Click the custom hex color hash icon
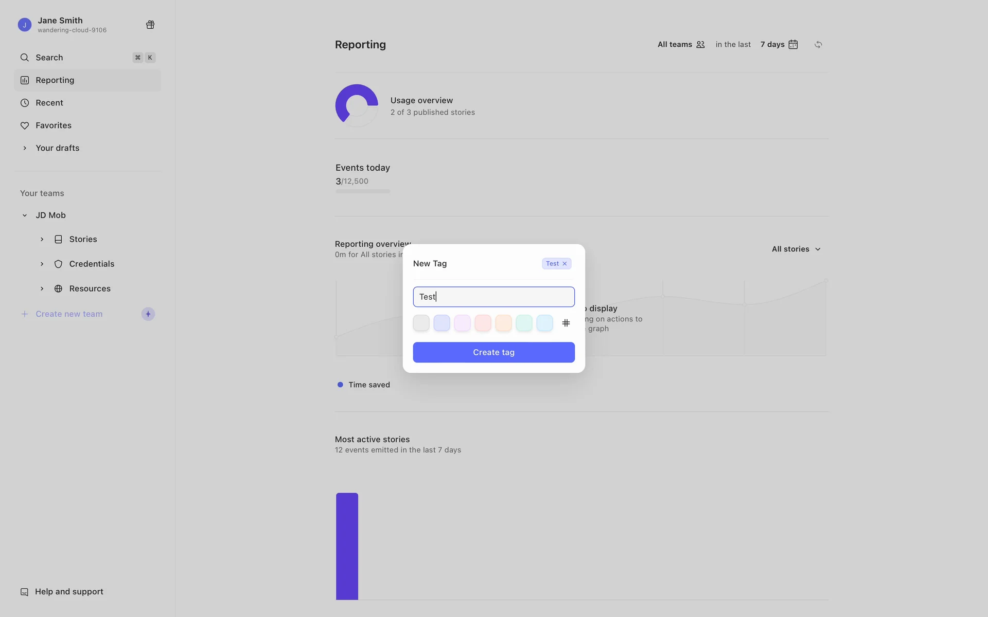 (x=566, y=323)
